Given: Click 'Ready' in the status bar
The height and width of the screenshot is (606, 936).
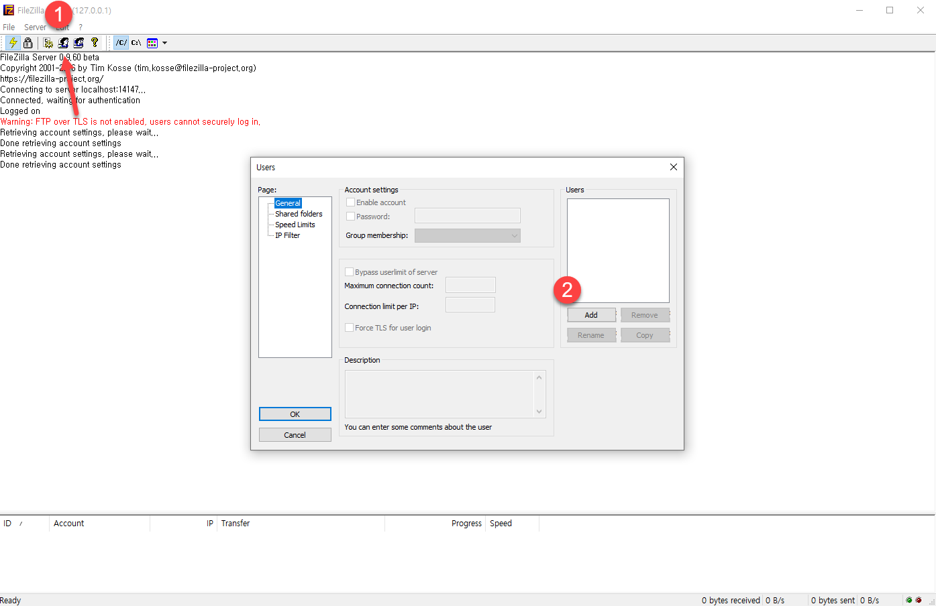Looking at the screenshot, I should click(11, 601).
